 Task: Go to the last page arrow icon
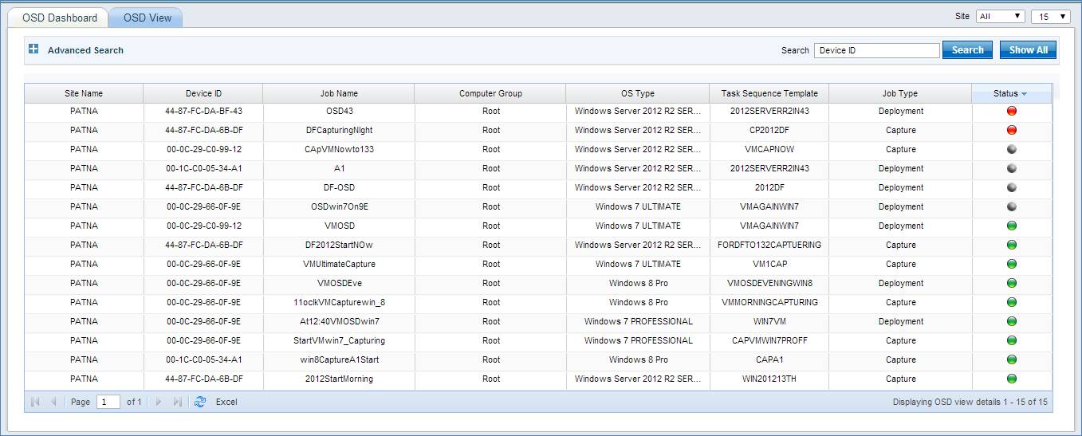click(x=178, y=402)
